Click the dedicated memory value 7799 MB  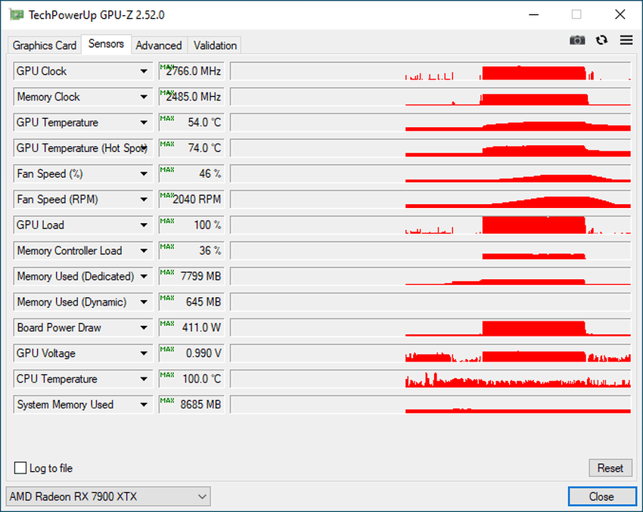(x=191, y=276)
